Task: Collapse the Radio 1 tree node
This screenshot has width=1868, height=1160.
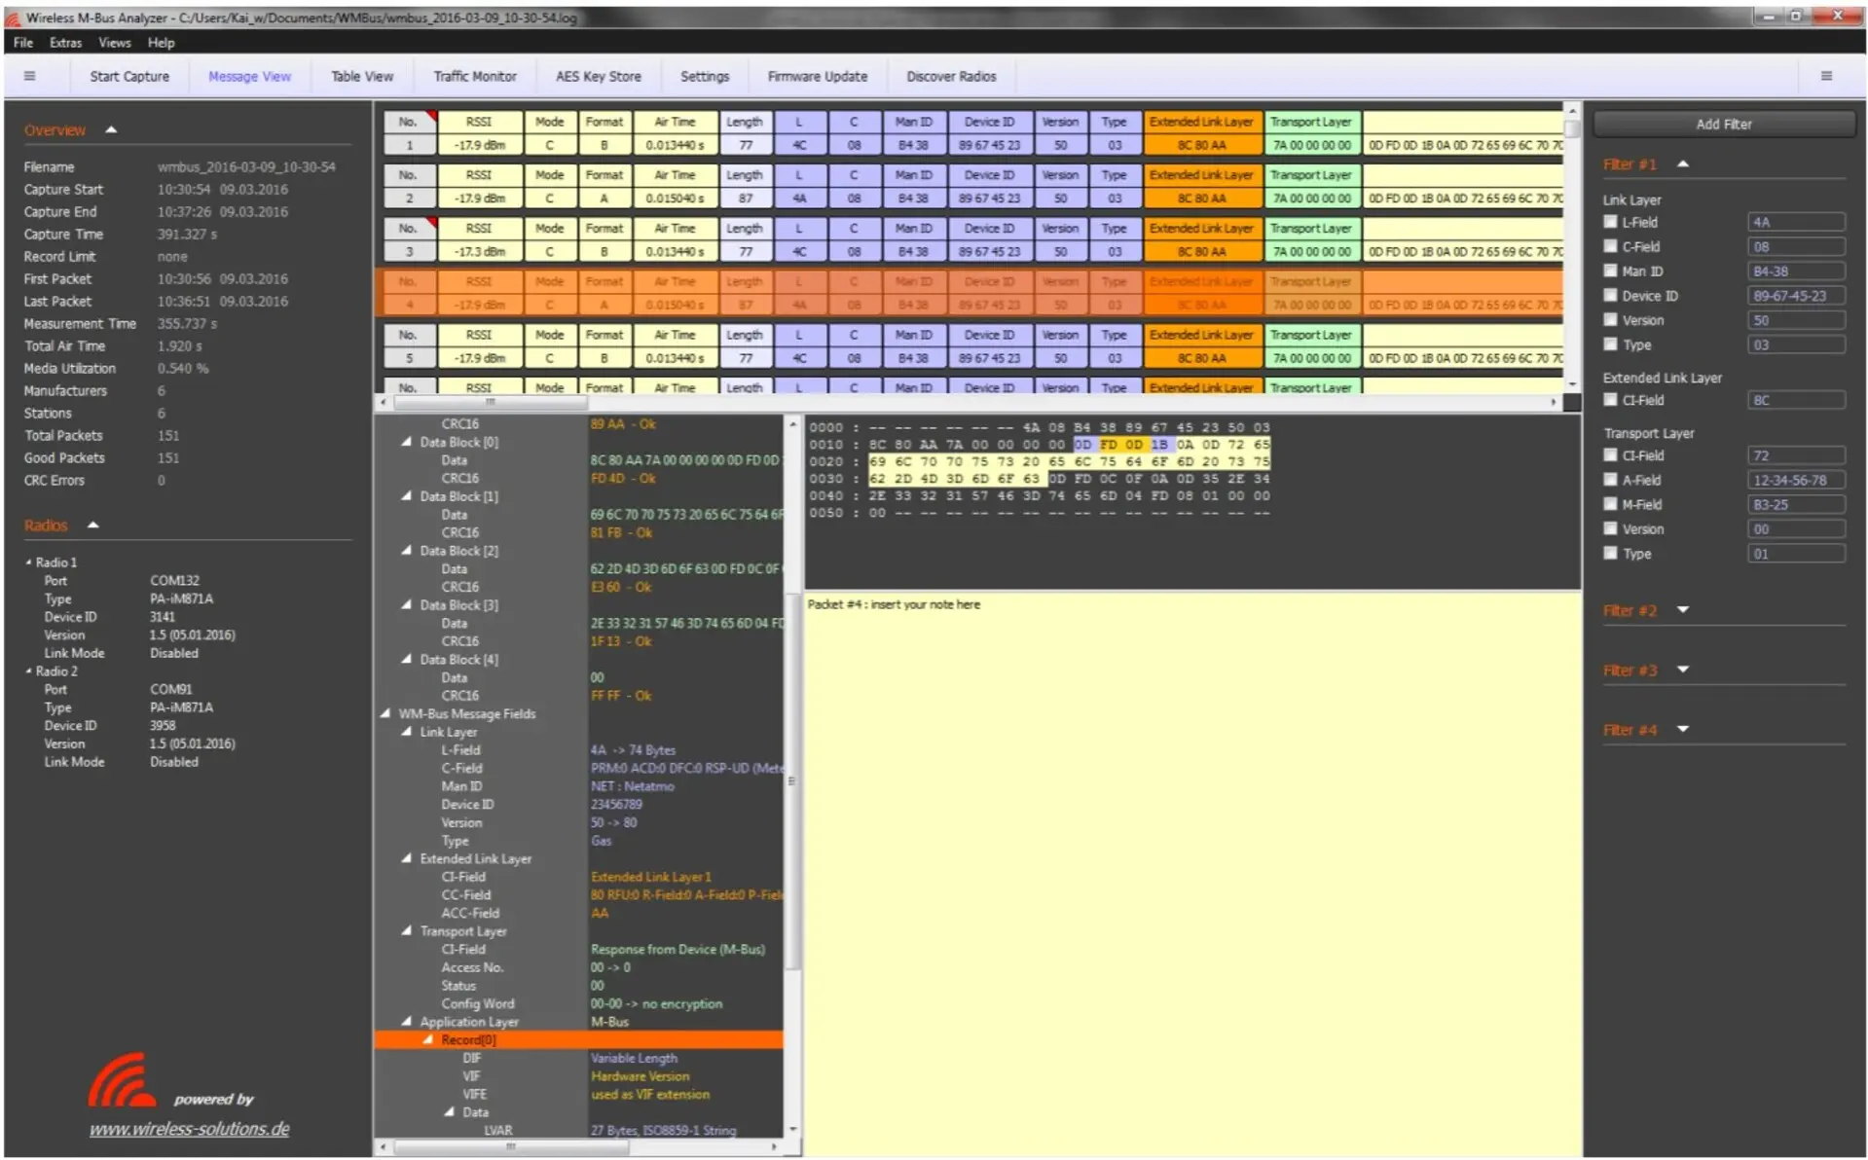Action: (28, 562)
